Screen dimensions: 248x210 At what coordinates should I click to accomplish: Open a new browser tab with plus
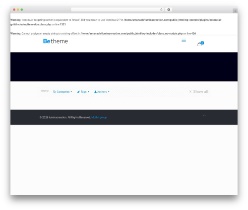pyautogui.click(x=235, y=11)
